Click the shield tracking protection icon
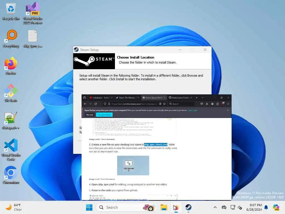This screenshot has height=214, width=285. click(x=105, y=104)
